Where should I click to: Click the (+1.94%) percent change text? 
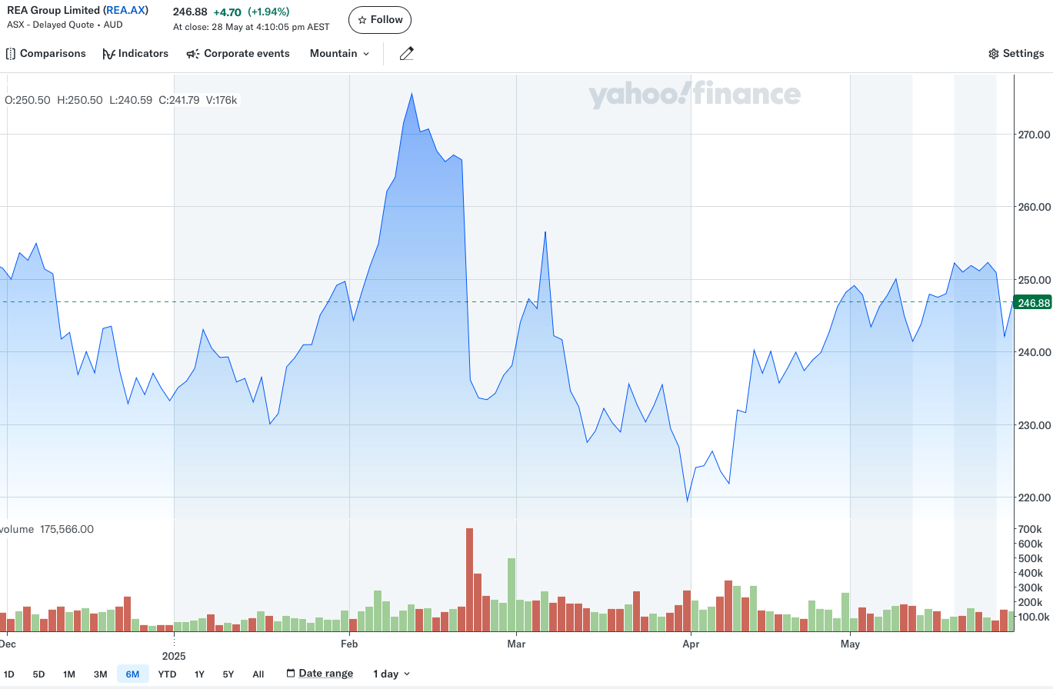[x=268, y=12]
